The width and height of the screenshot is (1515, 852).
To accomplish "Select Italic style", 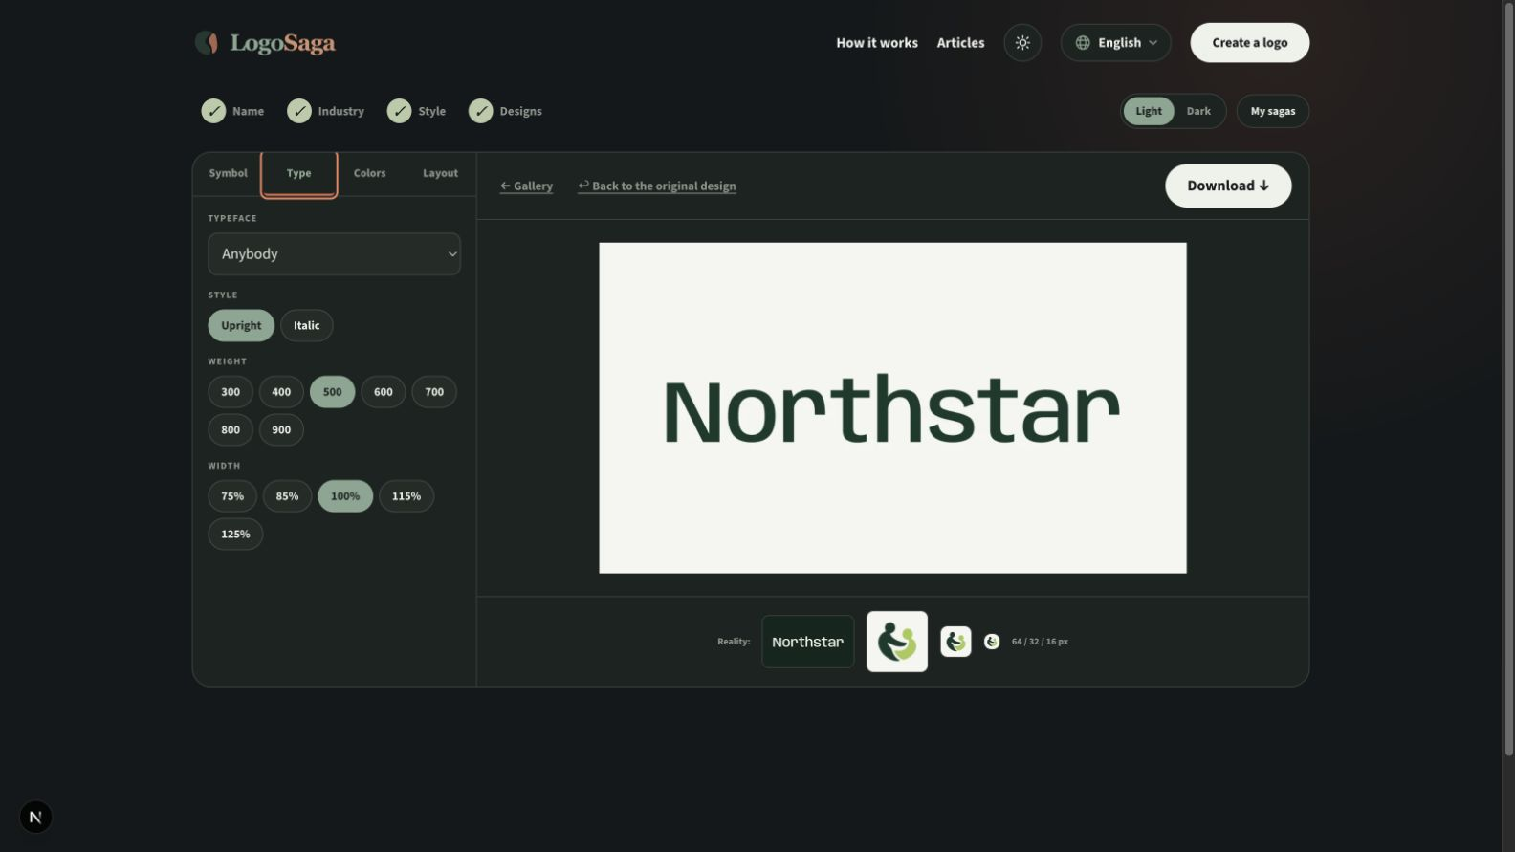I will (x=307, y=326).
